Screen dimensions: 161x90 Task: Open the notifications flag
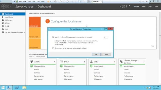click(x=130, y=6)
